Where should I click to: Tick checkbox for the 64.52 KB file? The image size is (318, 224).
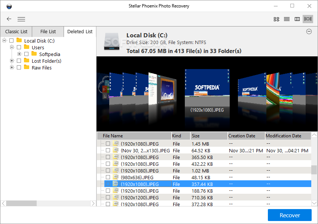tap(108, 150)
